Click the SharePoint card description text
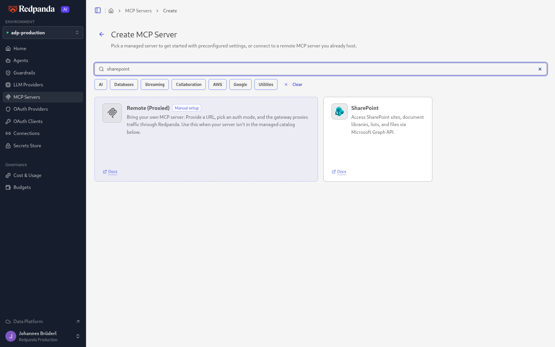555x347 pixels. tap(387, 125)
